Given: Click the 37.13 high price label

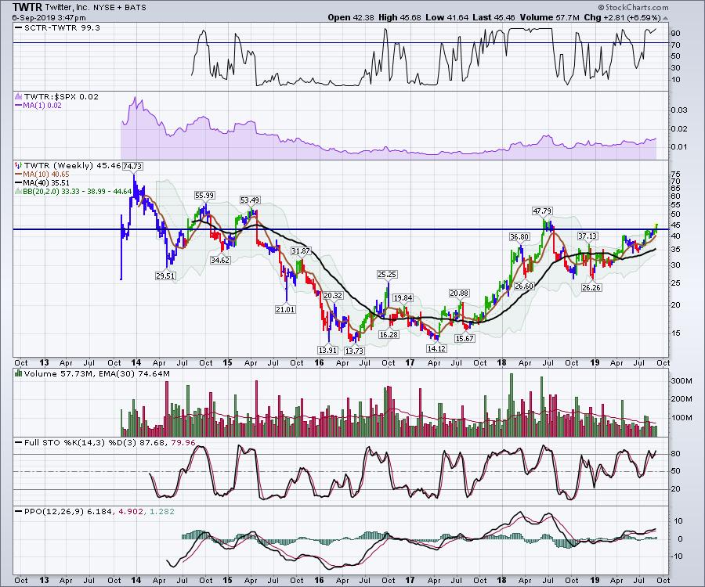Looking at the screenshot, I should point(587,236).
